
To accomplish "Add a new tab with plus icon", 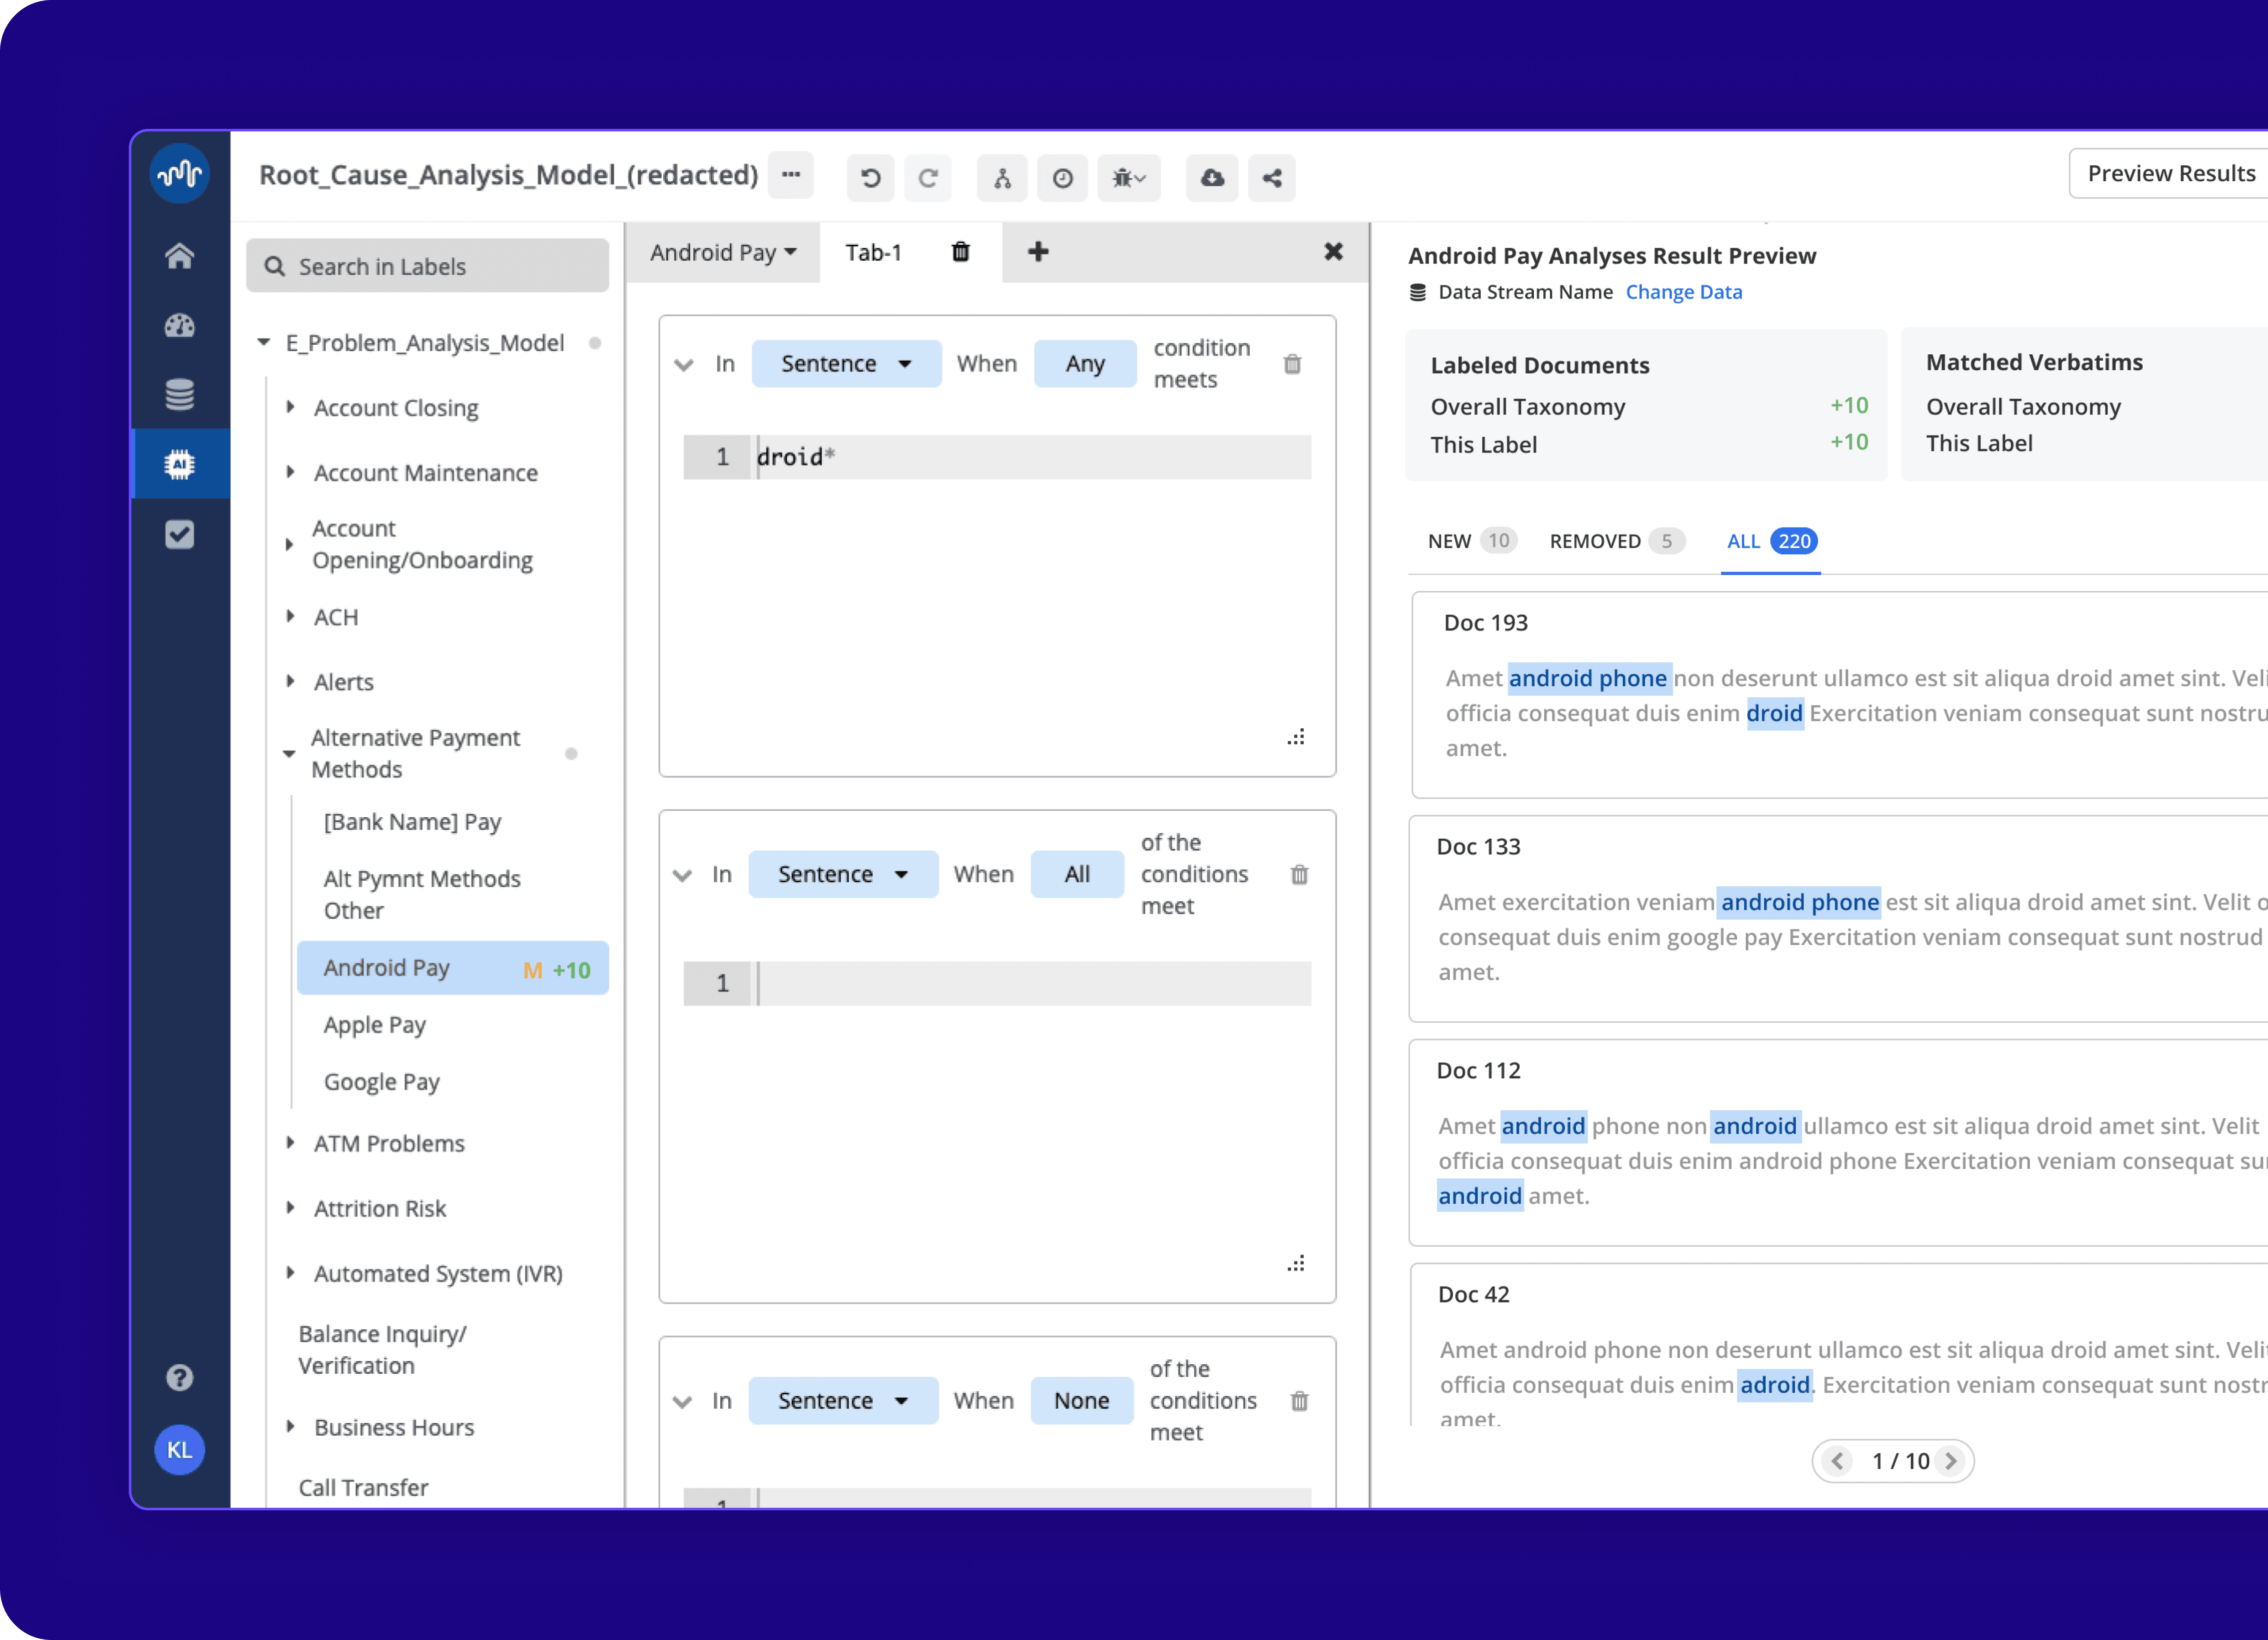I will click(1038, 252).
